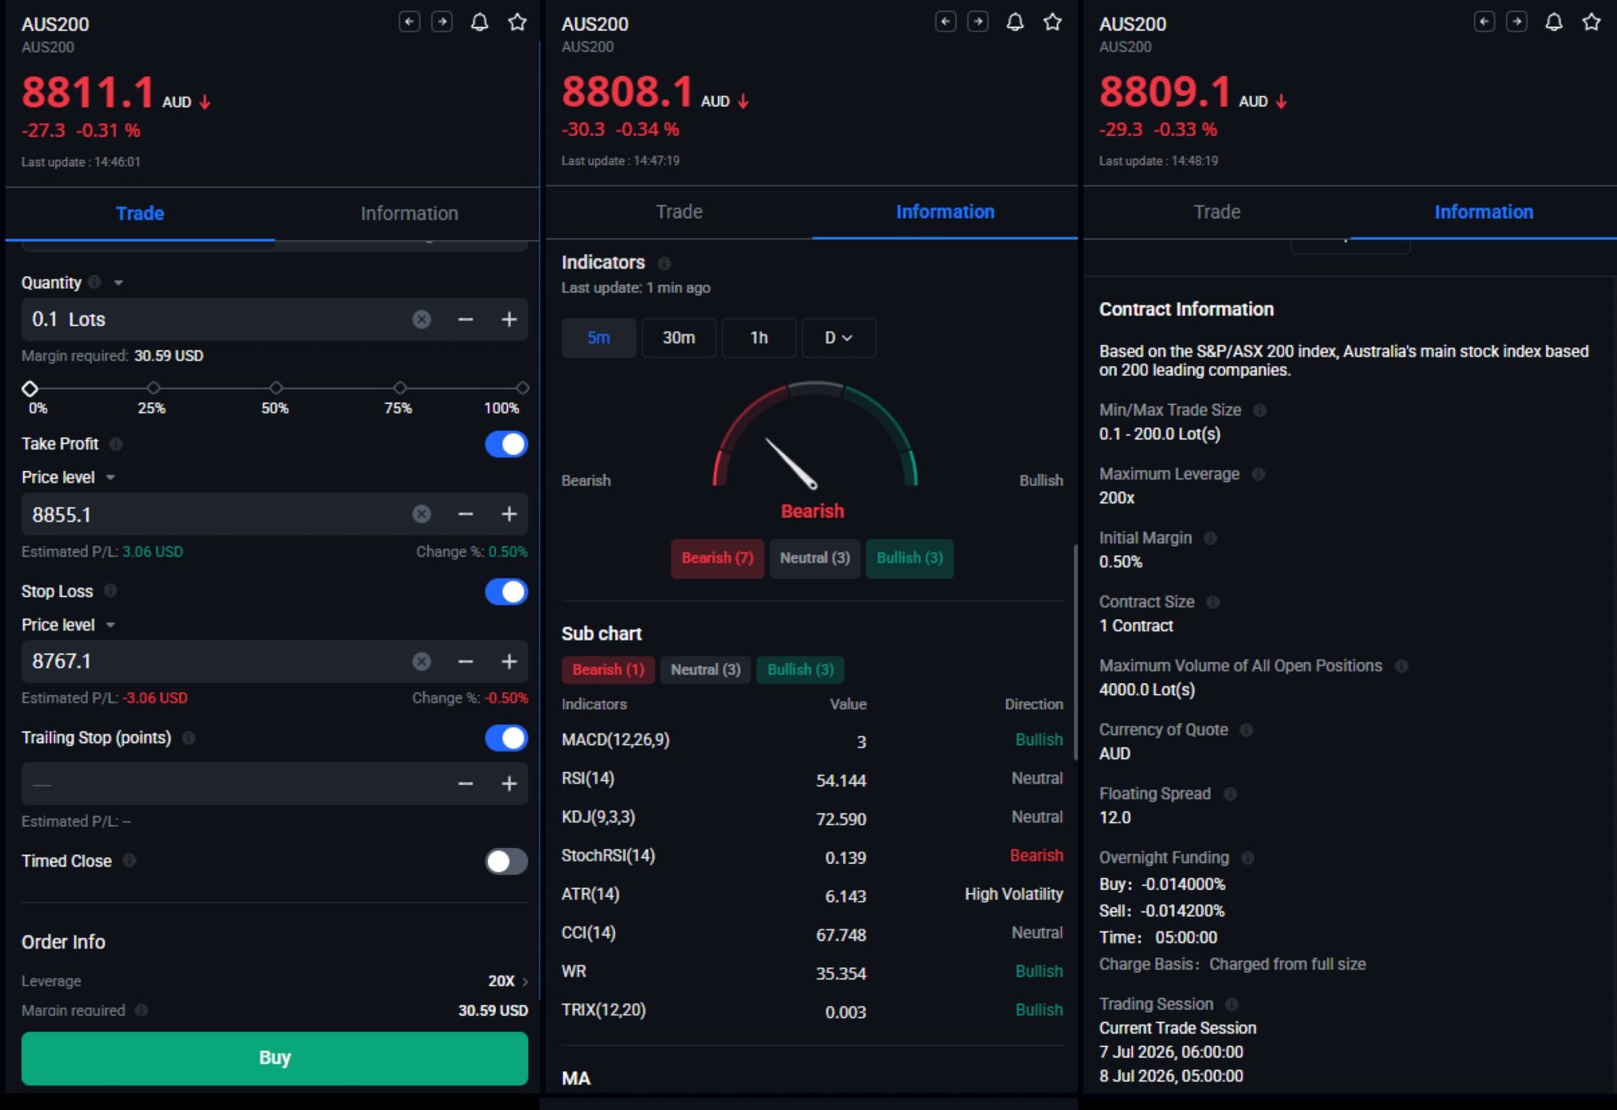Select the Information tab in the right panel
The image size is (1617, 1110).
(1484, 211)
